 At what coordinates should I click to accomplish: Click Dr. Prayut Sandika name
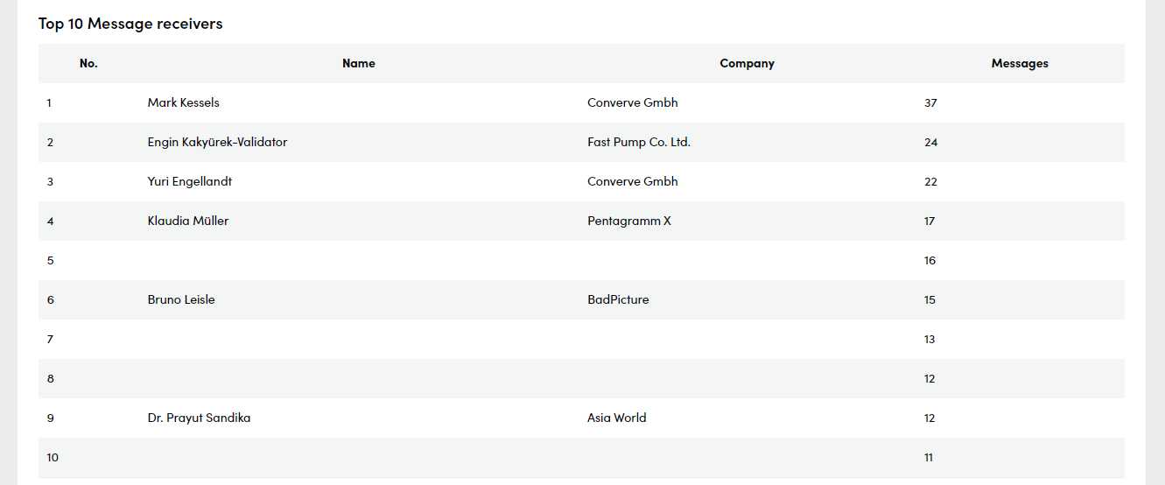click(200, 418)
